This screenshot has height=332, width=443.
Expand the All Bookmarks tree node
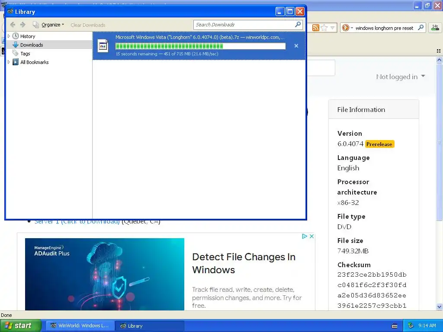click(9, 62)
